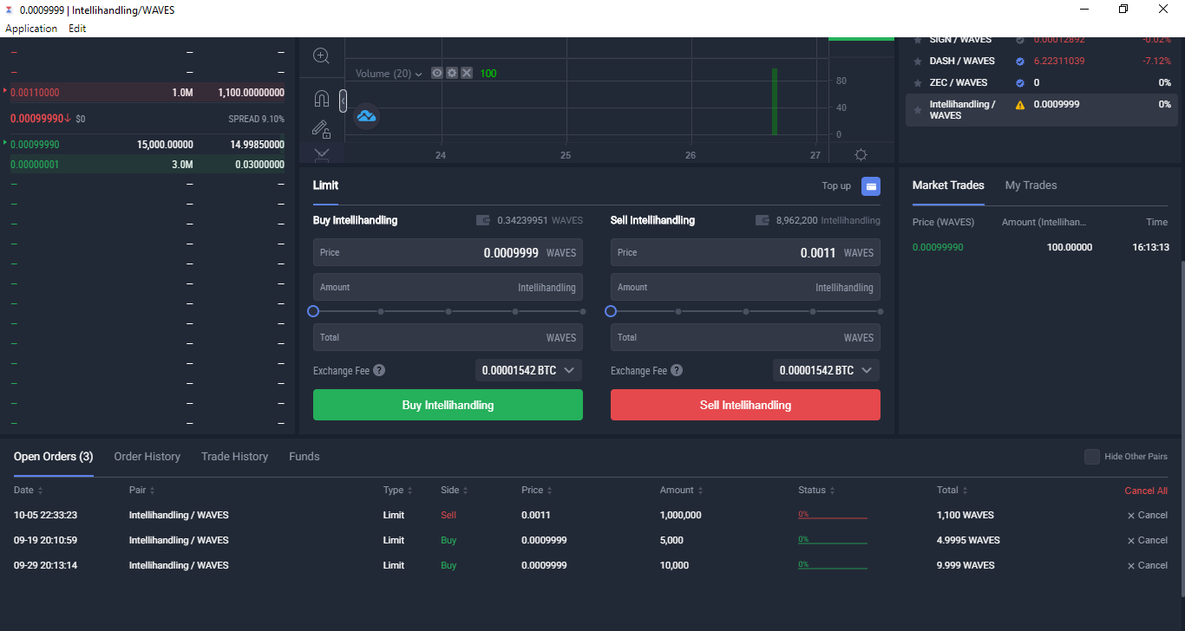This screenshot has height=631, width=1185.
Task: Sort open orders by Amount column arrows
Action: [x=701, y=491]
